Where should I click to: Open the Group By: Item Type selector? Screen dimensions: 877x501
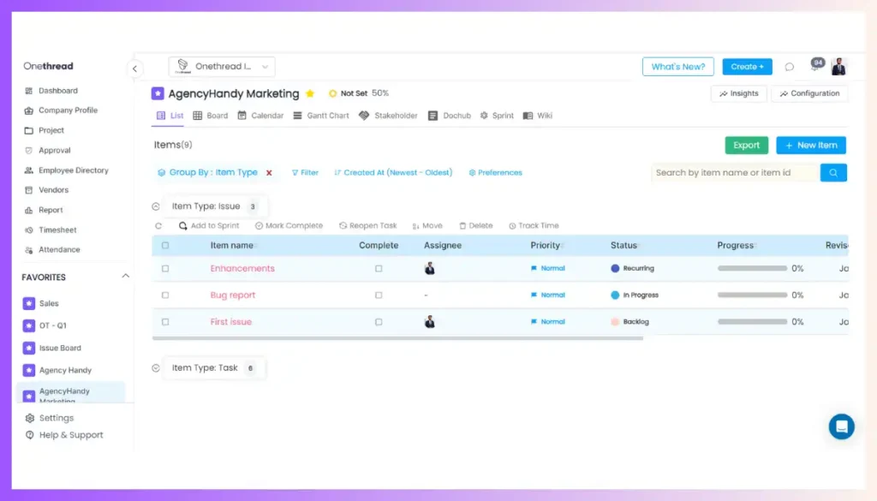coord(207,172)
